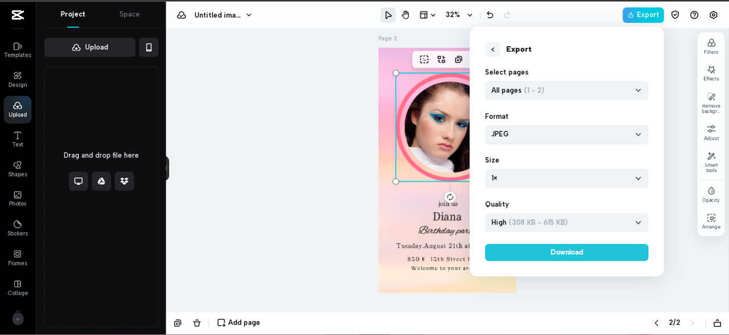Click the blue Export button
The height and width of the screenshot is (335, 729).
(x=643, y=15)
